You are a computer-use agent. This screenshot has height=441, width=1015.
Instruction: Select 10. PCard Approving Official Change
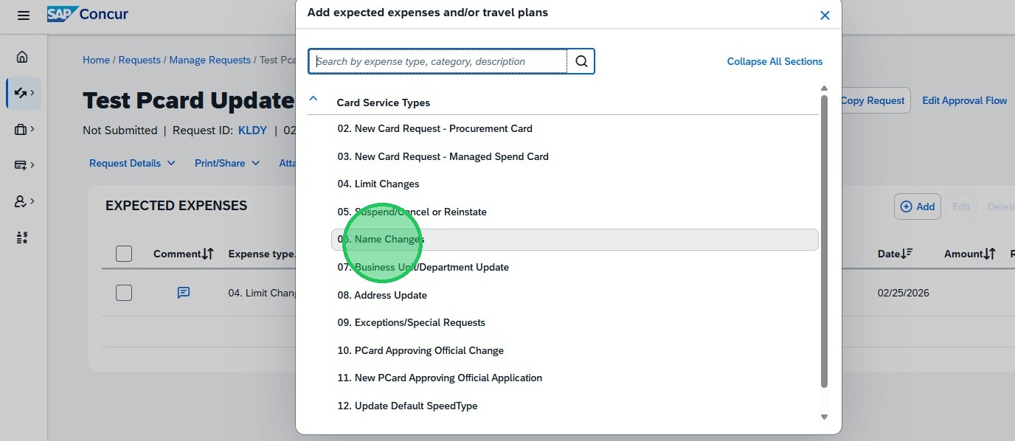click(420, 350)
